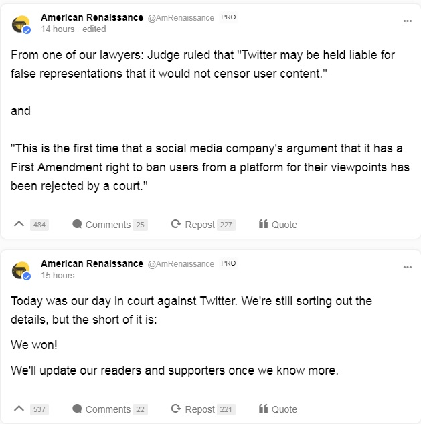Viewport: 421px width, 424px height.
Task: Quote the first American Renaissance post
Action: click(x=278, y=225)
